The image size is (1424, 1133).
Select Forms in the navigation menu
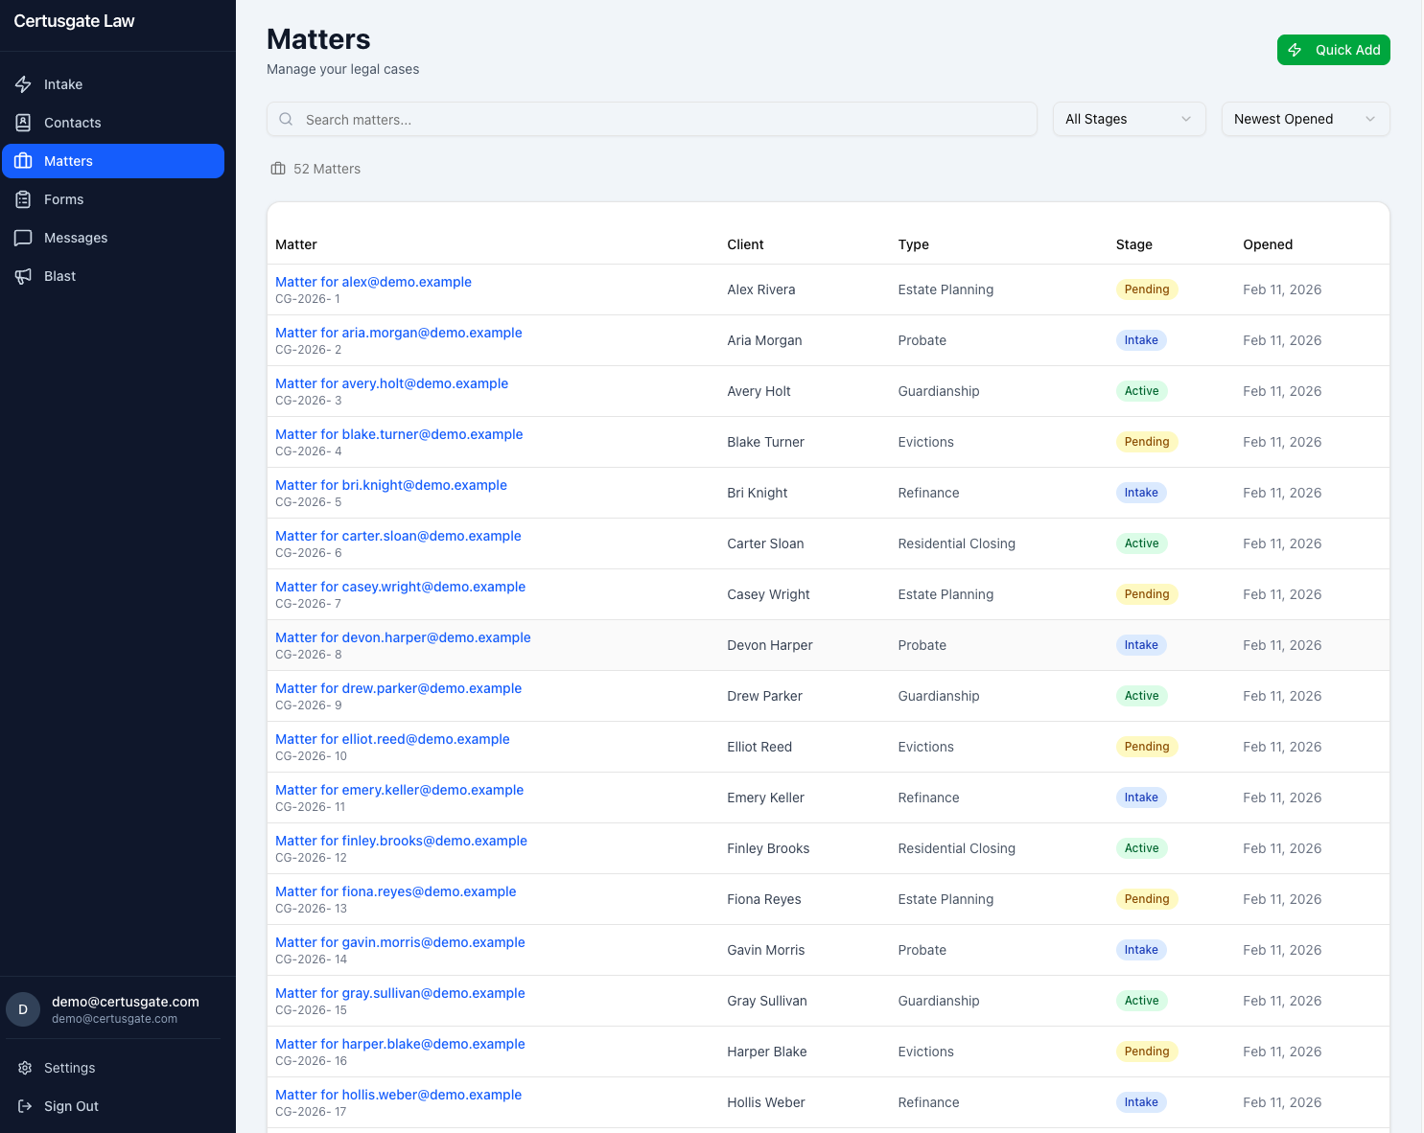[63, 199]
